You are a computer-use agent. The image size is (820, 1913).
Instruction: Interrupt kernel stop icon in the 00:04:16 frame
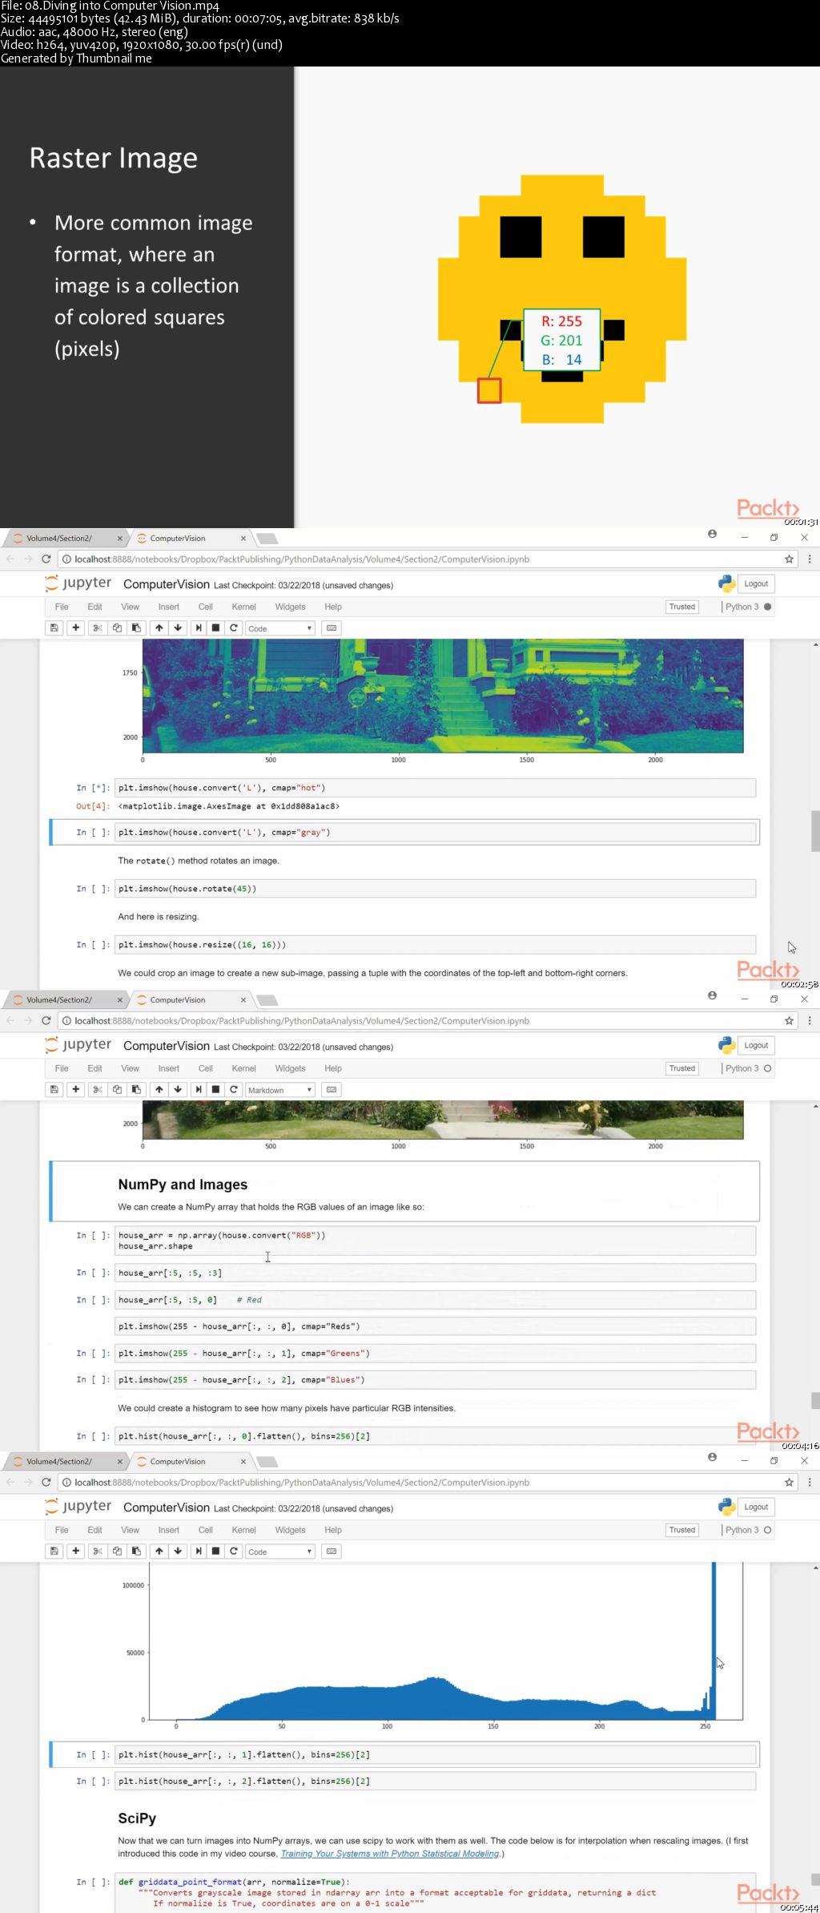pyautogui.click(x=215, y=1089)
